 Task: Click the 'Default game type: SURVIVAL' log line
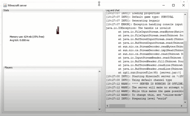coord(140,17)
